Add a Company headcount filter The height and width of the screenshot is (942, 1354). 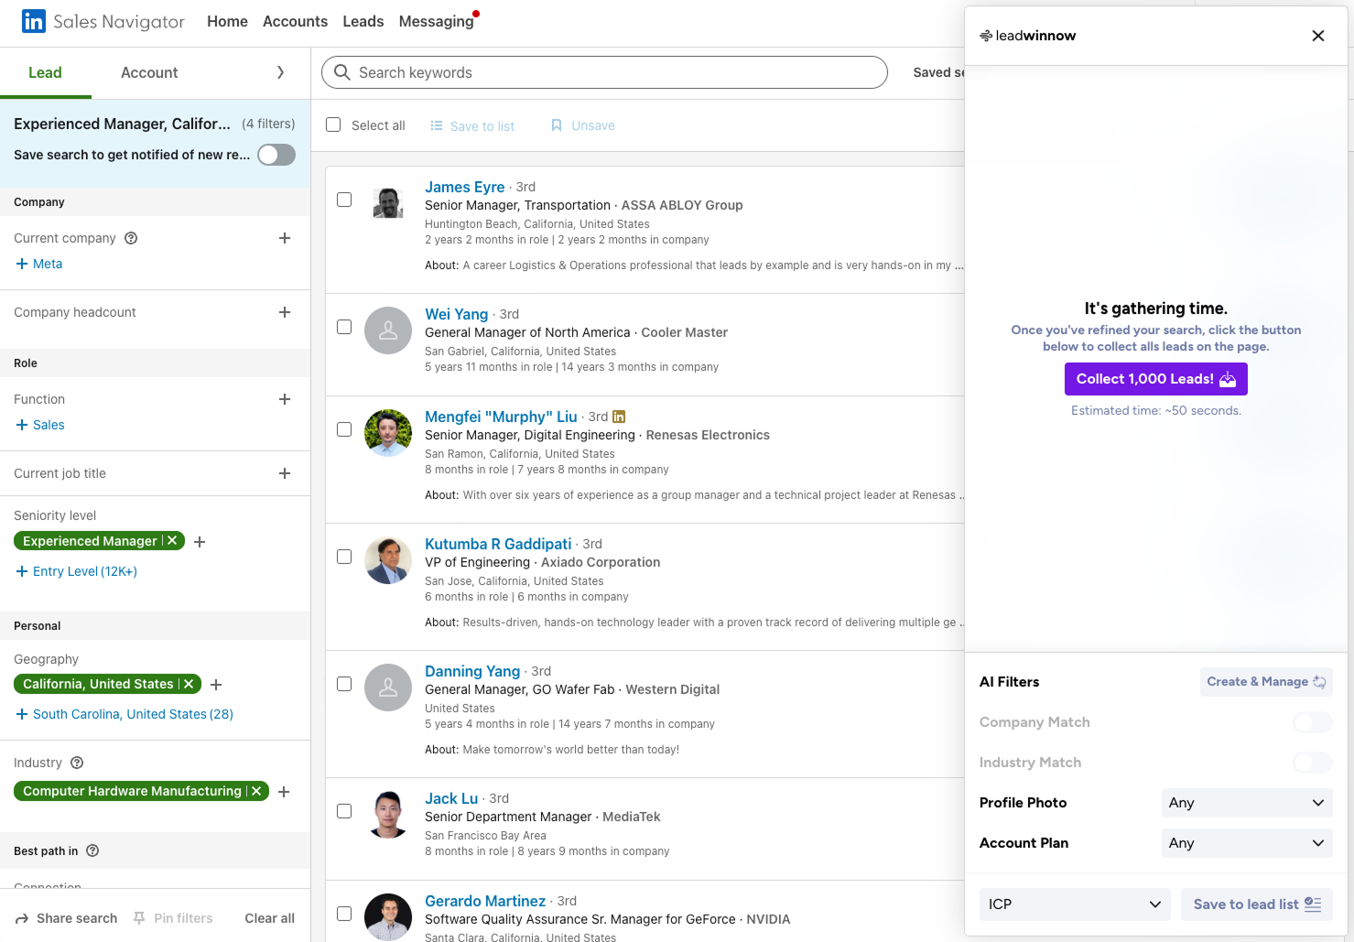click(x=285, y=312)
